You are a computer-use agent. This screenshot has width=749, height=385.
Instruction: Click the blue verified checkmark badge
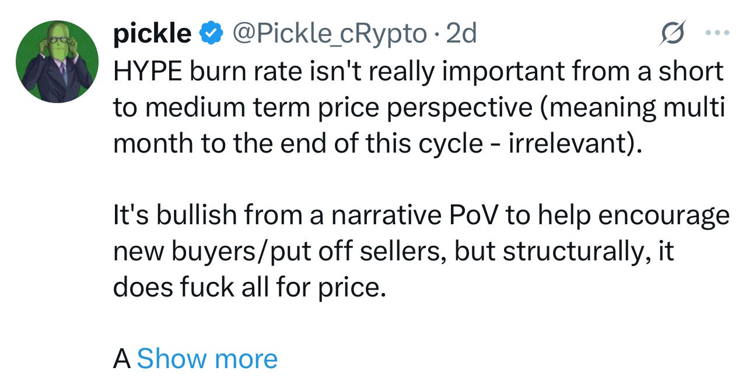tap(211, 35)
